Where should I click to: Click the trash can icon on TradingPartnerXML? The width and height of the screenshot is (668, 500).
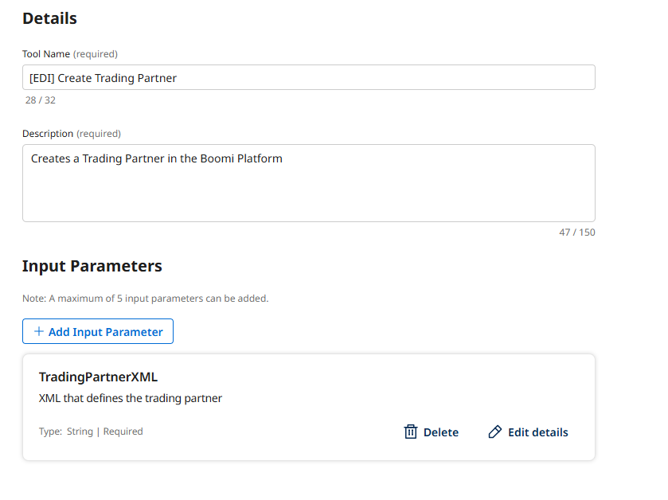(x=411, y=432)
